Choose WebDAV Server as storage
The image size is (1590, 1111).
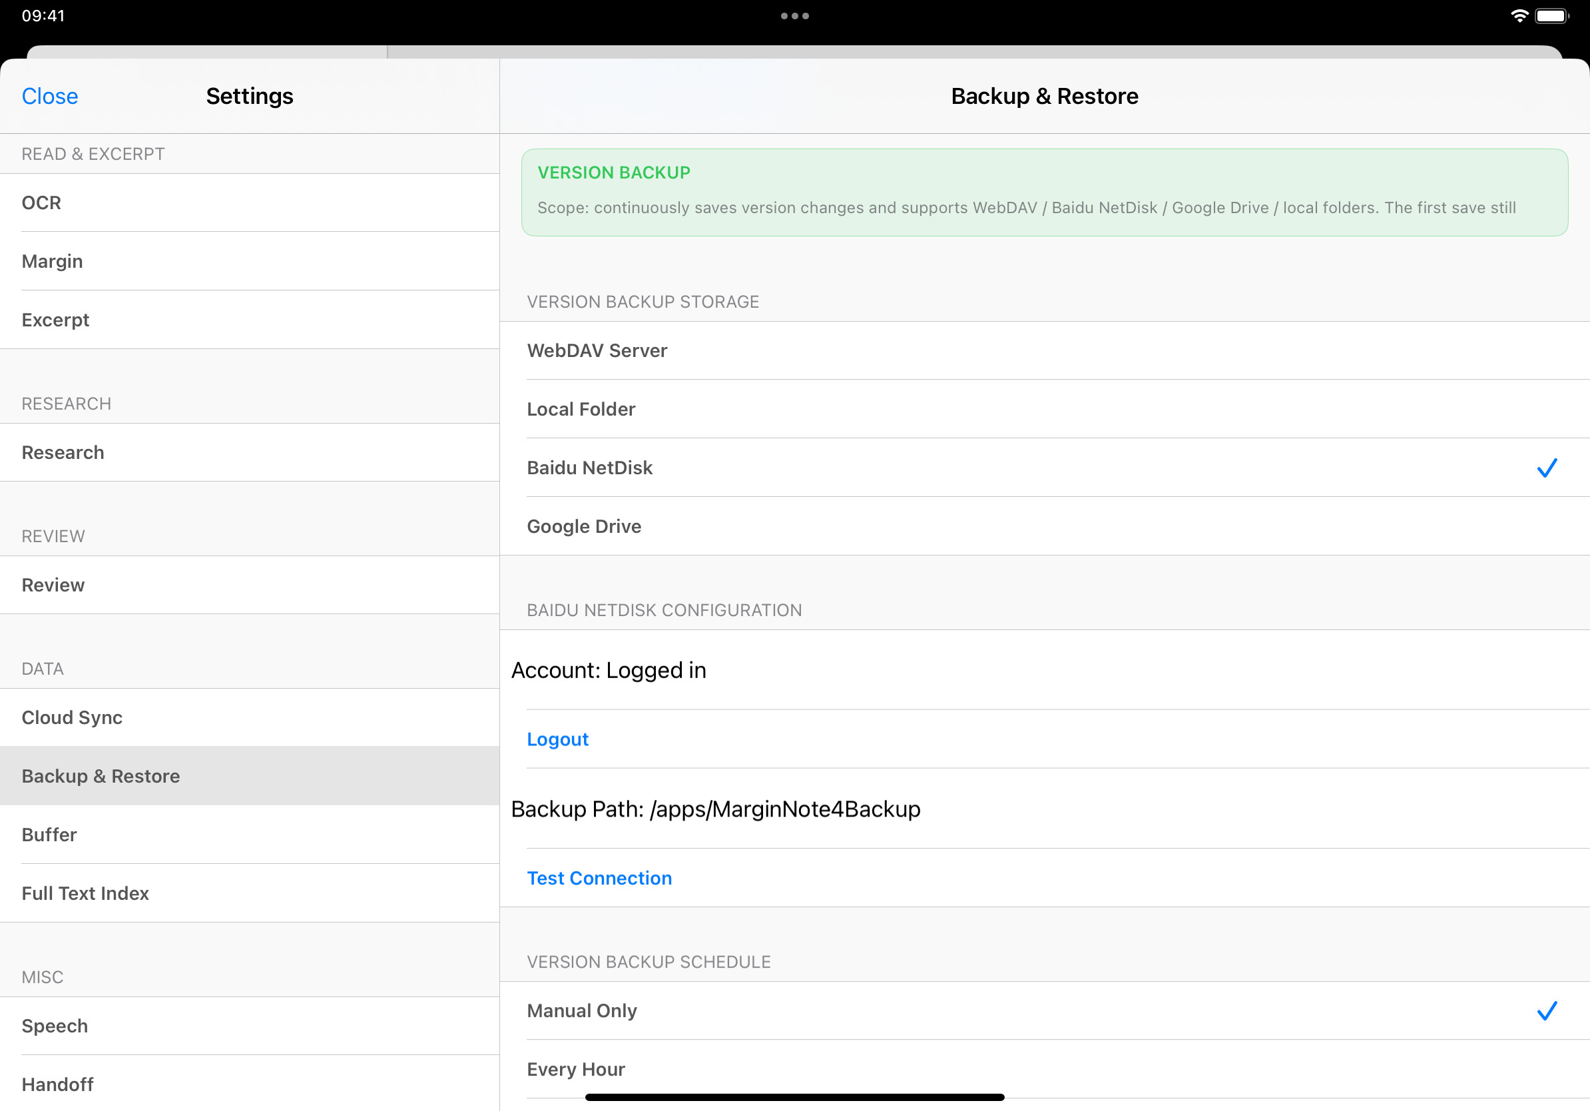point(1043,350)
